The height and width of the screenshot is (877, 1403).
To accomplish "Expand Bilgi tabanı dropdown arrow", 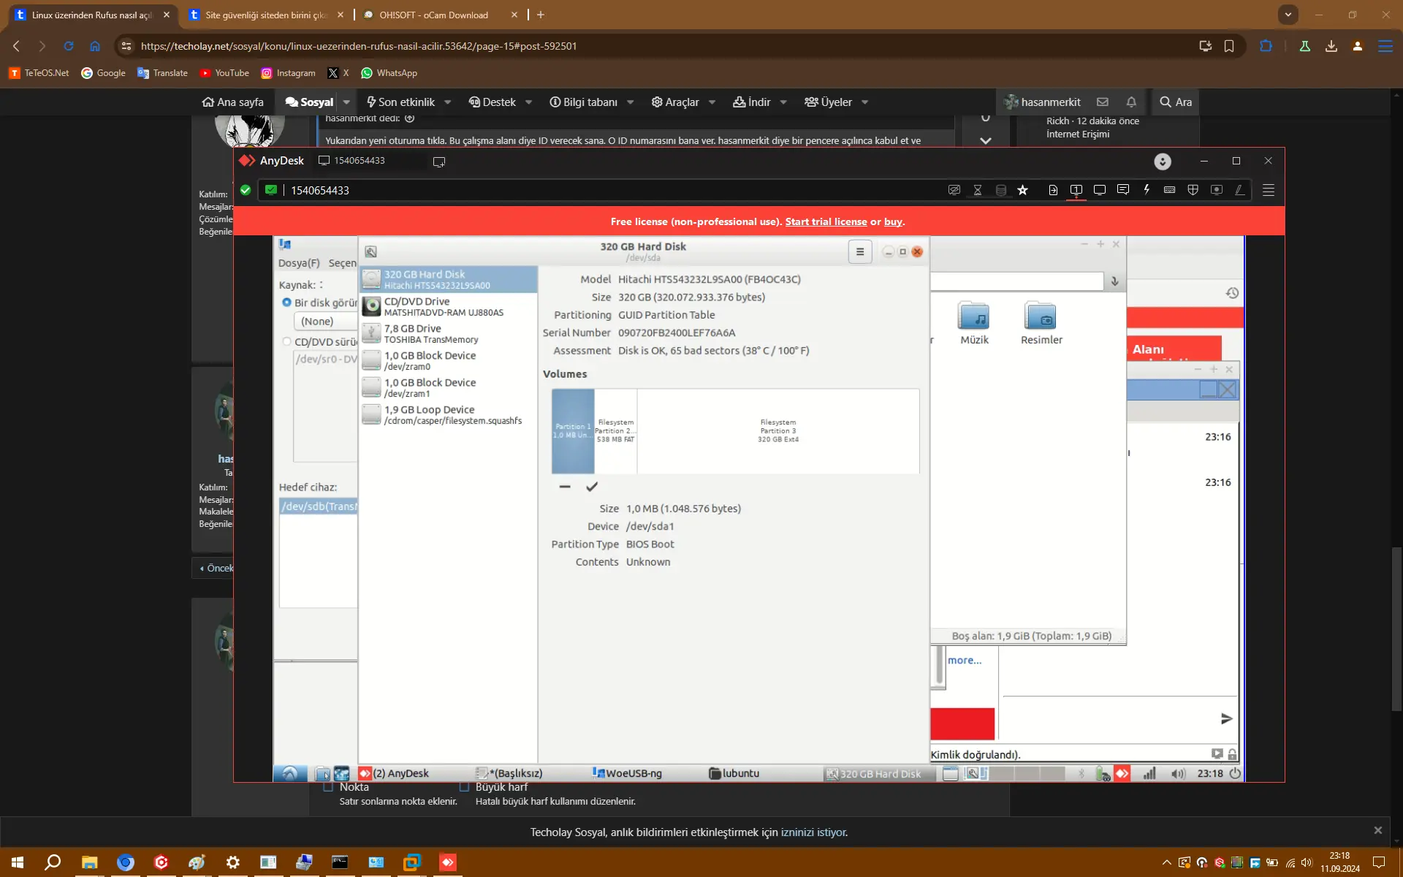I will (x=630, y=102).
